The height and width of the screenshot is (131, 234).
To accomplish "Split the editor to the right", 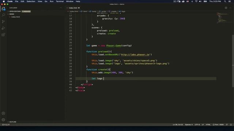I will [226, 8].
